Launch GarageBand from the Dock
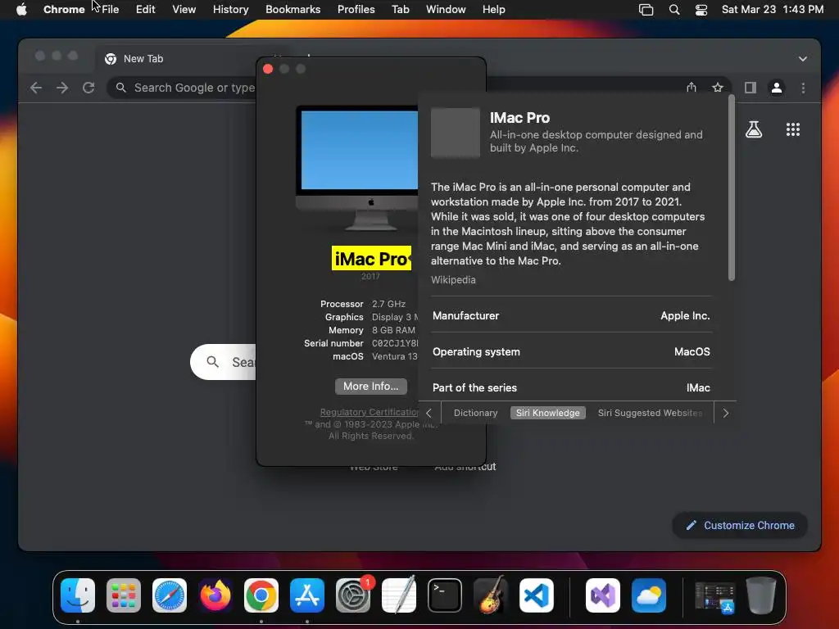 491,595
